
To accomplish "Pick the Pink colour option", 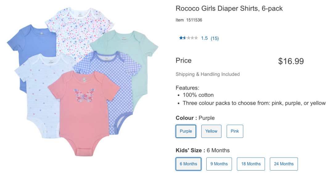I will click(x=235, y=131).
